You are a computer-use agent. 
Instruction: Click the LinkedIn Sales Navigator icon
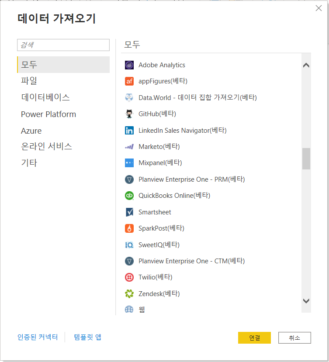(129, 131)
